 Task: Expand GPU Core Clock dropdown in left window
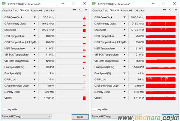pyautogui.click(x=34, y=17)
